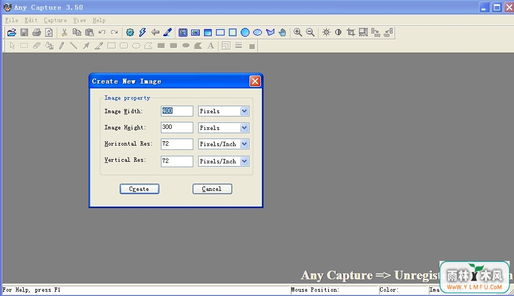Image resolution: width=514 pixels, height=296 pixels.
Task: Click the capture OK button control icon
Action: (195, 32)
